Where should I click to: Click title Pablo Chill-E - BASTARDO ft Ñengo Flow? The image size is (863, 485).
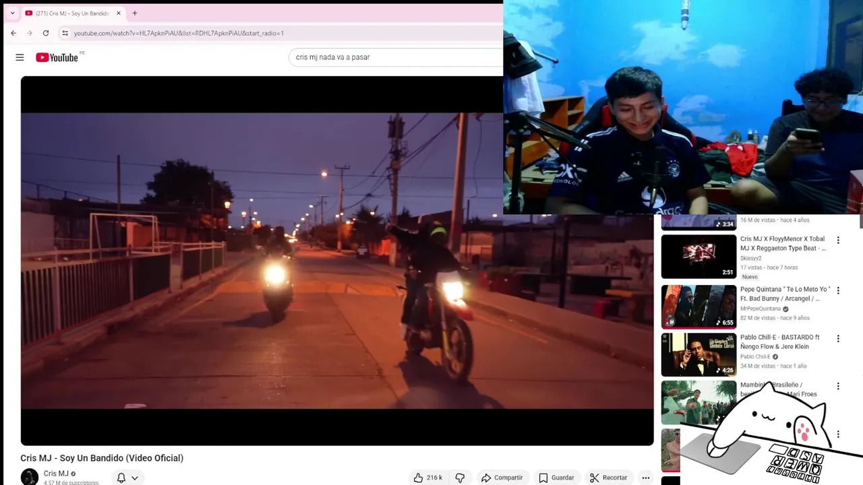[x=780, y=342]
